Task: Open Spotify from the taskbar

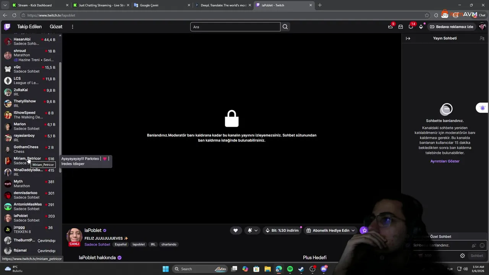Action: (290, 269)
